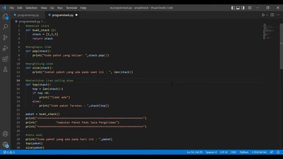Open the Run menu
The height and width of the screenshot is (159, 283).
click(60, 8)
